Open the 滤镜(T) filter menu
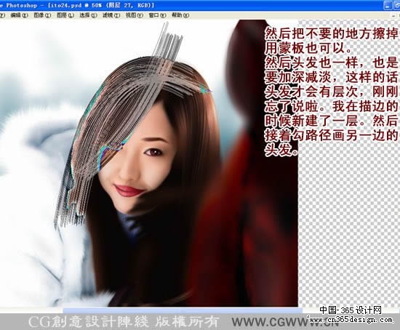Screen dimensions: 400x330 tap(111, 15)
